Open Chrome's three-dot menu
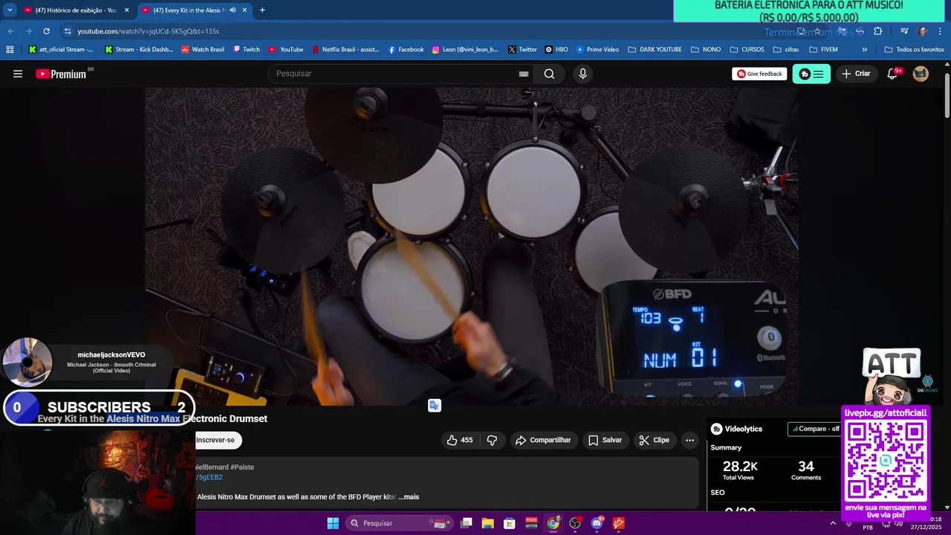951x535 pixels. (941, 31)
